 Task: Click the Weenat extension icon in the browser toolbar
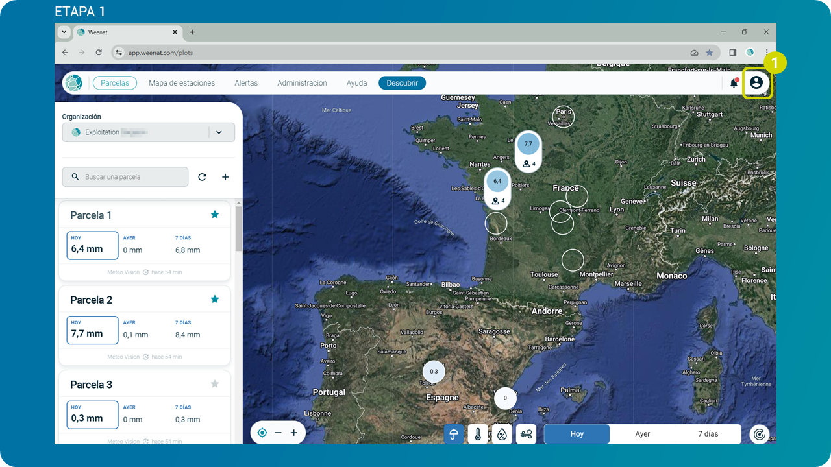pyautogui.click(x=750, y=53)
